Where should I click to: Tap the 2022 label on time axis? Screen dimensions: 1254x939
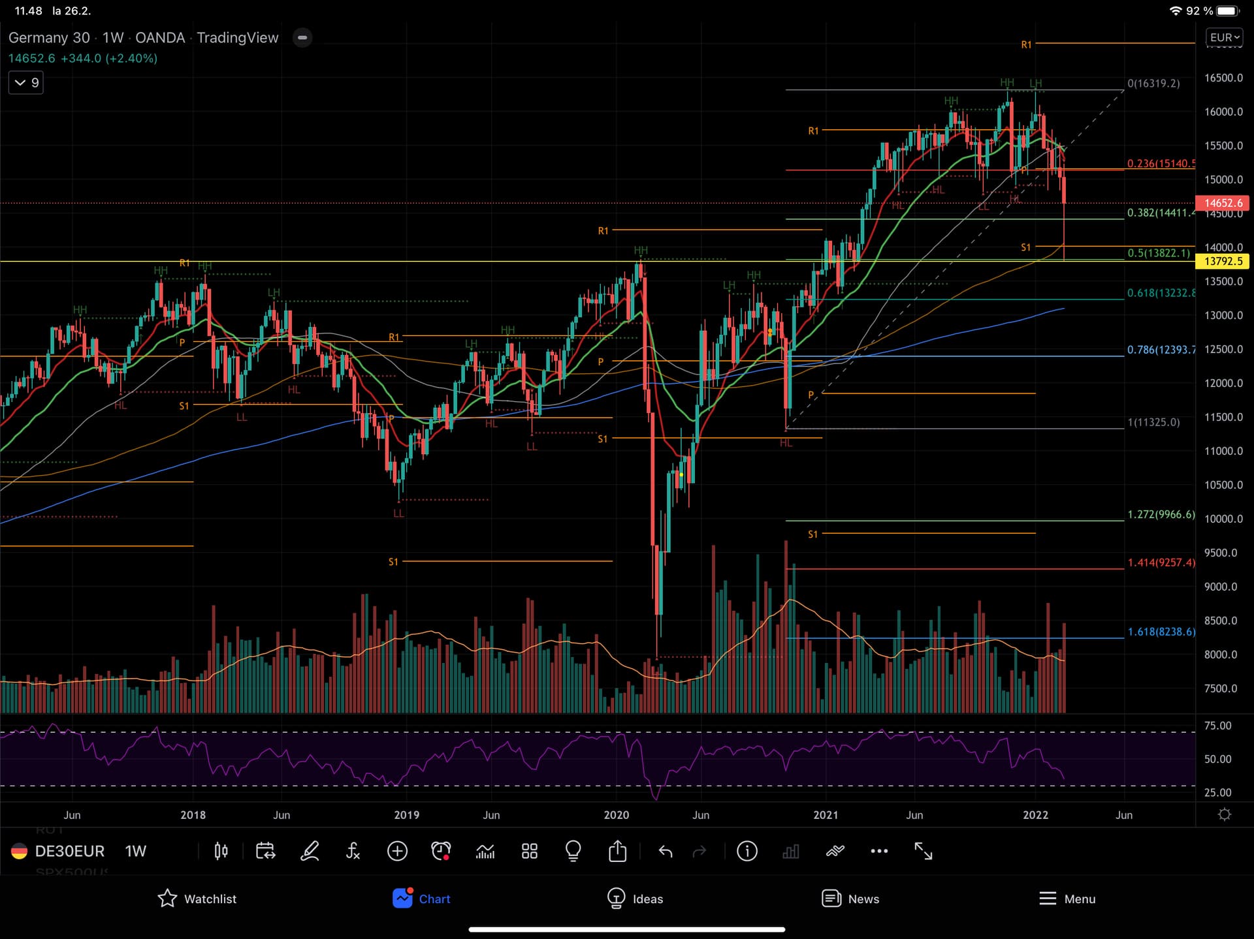click(x=1035, y=815)
